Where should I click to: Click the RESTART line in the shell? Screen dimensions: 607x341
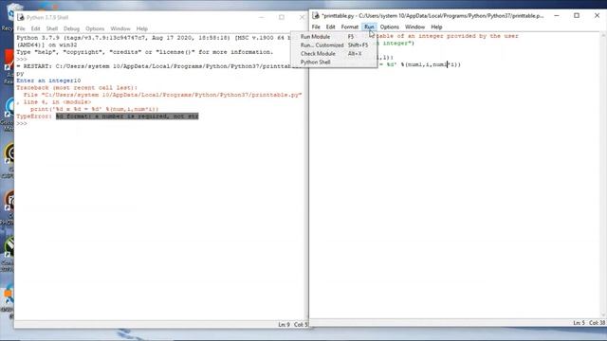point(158,66)
